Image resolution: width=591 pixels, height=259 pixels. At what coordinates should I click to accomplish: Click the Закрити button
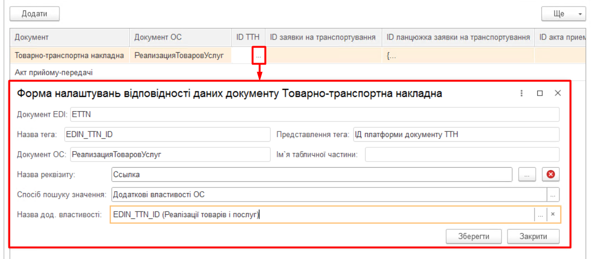coord(533,236)
